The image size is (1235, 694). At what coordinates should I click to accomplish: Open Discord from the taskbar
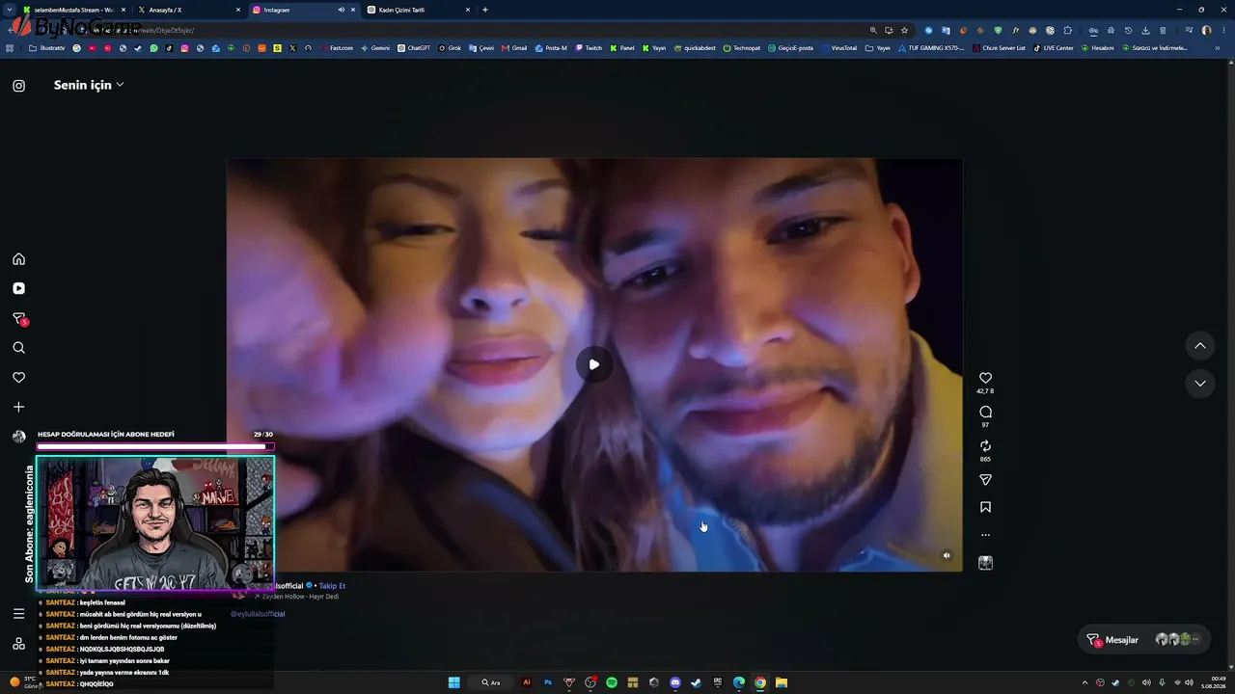tap(675, 682)
